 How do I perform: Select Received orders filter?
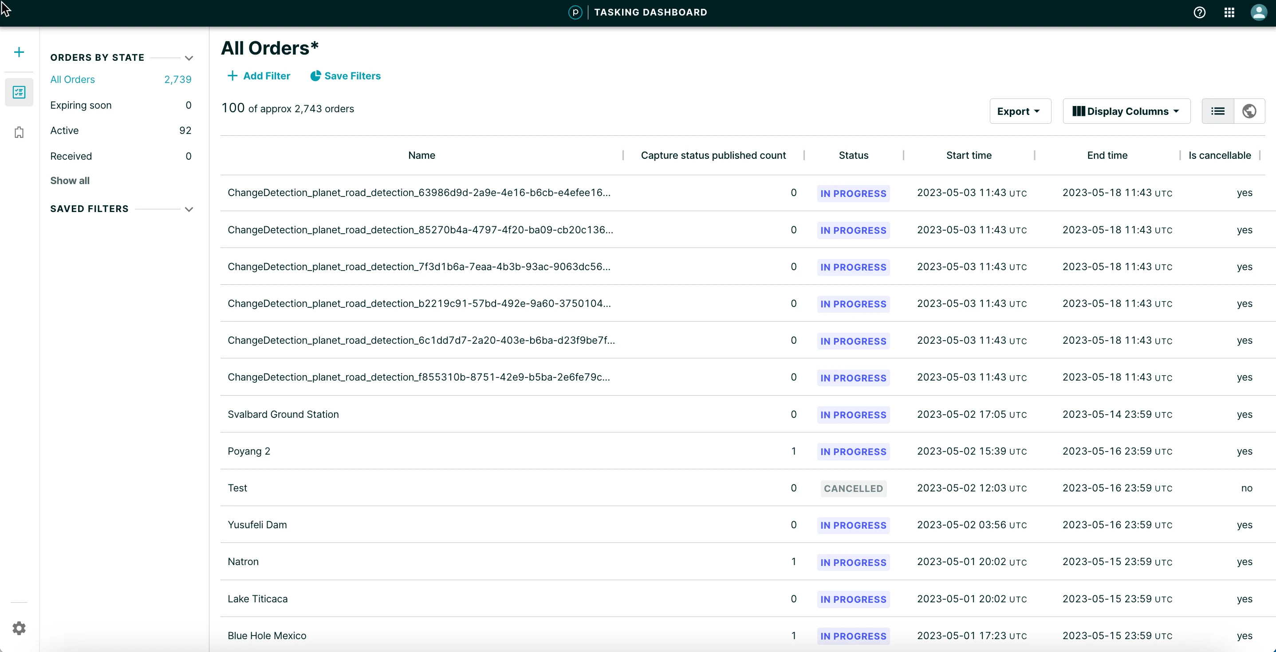point(121,156)
